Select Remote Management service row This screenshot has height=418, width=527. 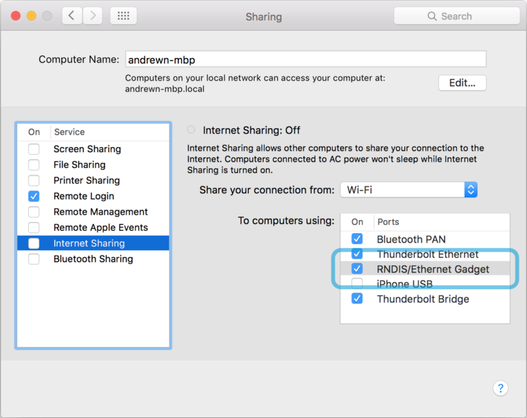[x=100, y=212]
